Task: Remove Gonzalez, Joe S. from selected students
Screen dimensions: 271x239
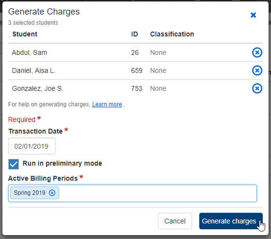Action: [257, 88]
